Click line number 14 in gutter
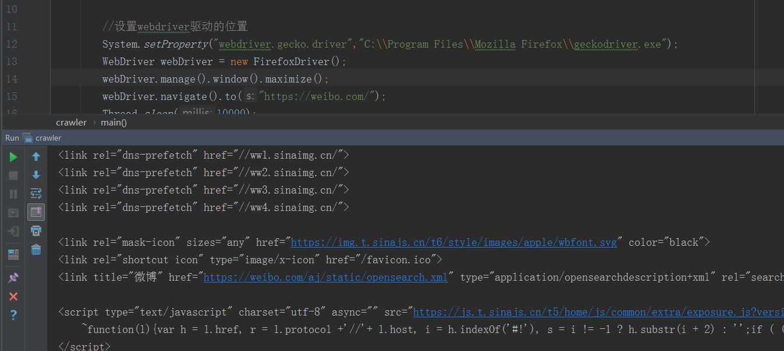The width and height of the screenshot is (784, 351). click(11, 79)
